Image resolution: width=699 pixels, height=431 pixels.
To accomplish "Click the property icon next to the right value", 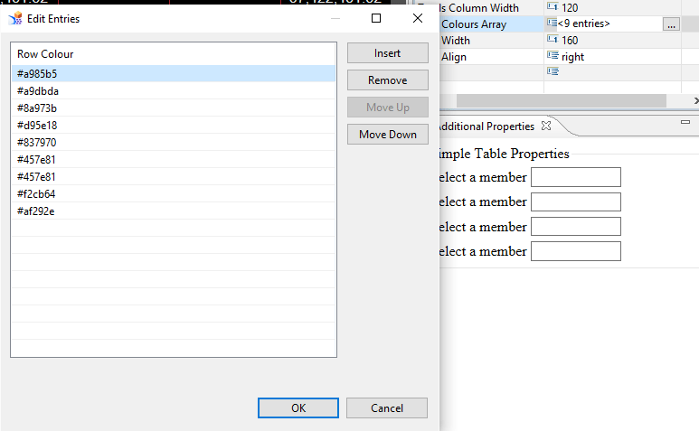I will [x=552, y=56].
